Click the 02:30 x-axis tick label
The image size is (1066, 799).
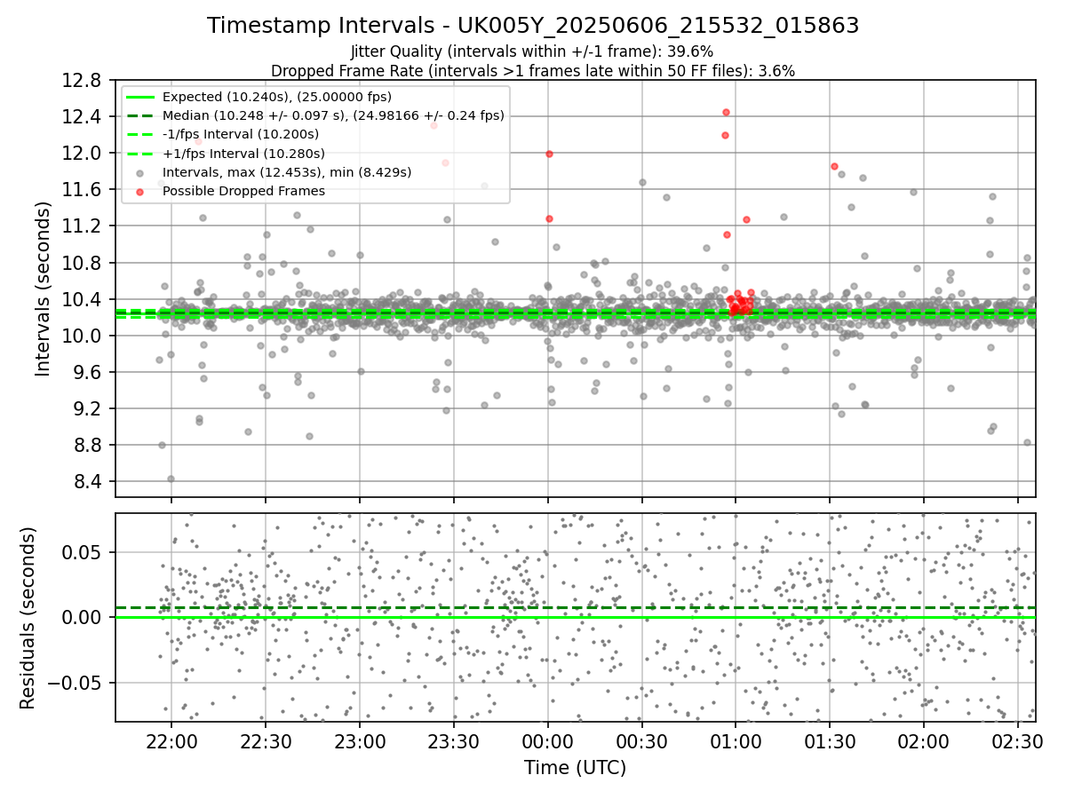click(x=1017, y=743)
